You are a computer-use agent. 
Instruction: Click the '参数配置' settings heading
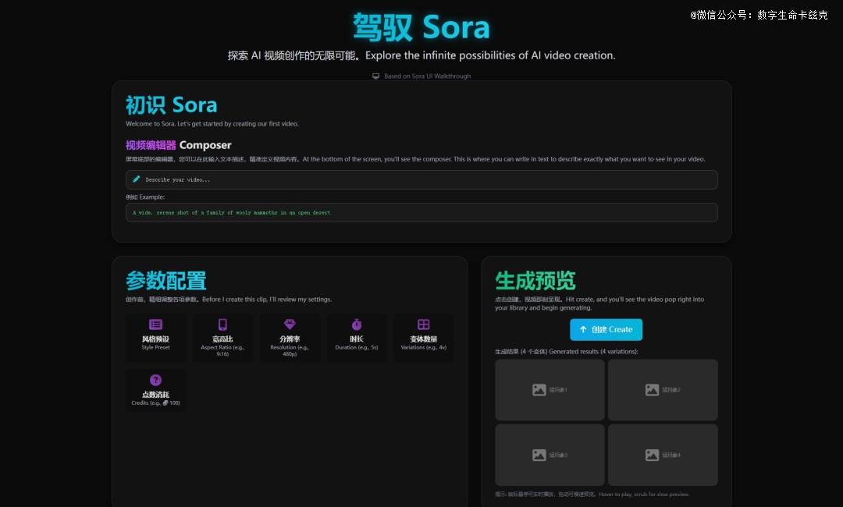(x=166, y=281)
